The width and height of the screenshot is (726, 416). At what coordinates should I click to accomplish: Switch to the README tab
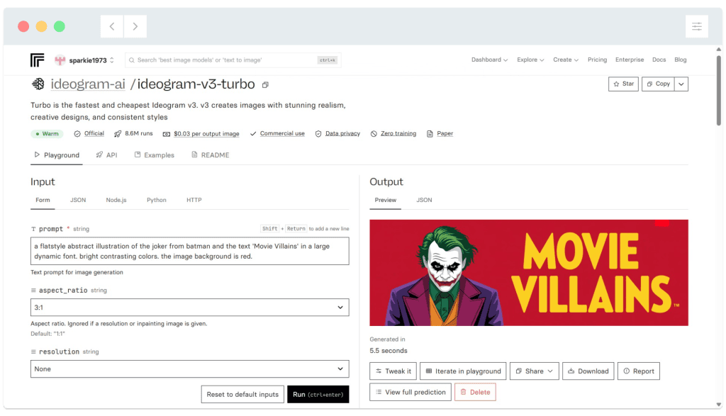[x=210, y=155]
